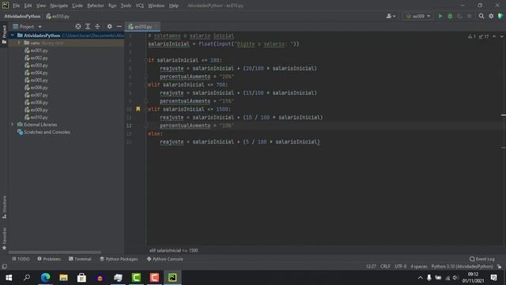Select opened file target icon in Project panel

[78, 26]
